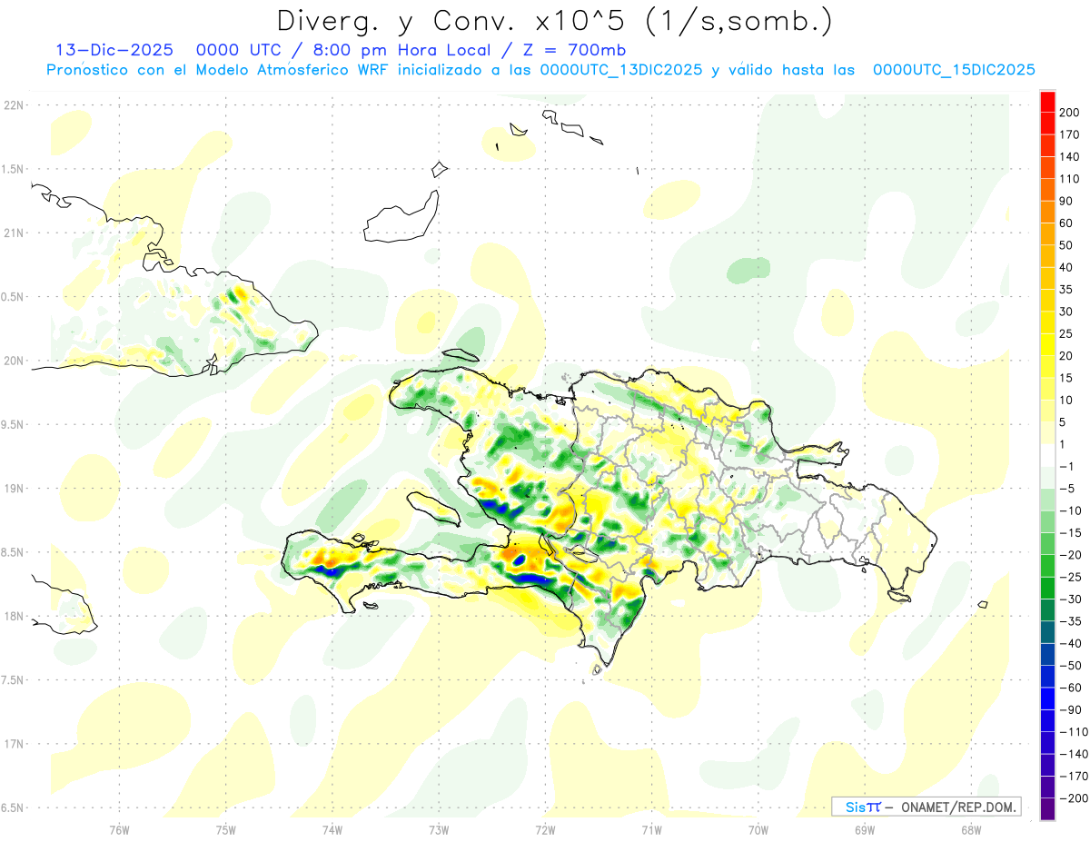Click the "75W" longitude label
Image resolution: width=1090 pixels, height=842 pixels.
(x=226, y=829)
